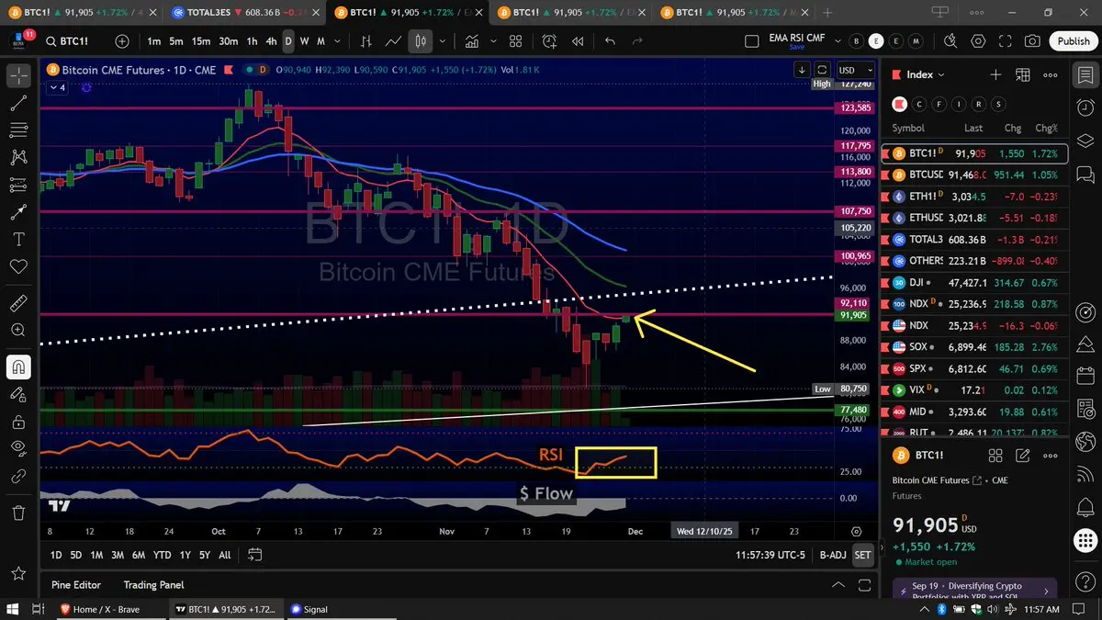
Task: Toggle stay in drawing mode
Action: pos(18,394)
